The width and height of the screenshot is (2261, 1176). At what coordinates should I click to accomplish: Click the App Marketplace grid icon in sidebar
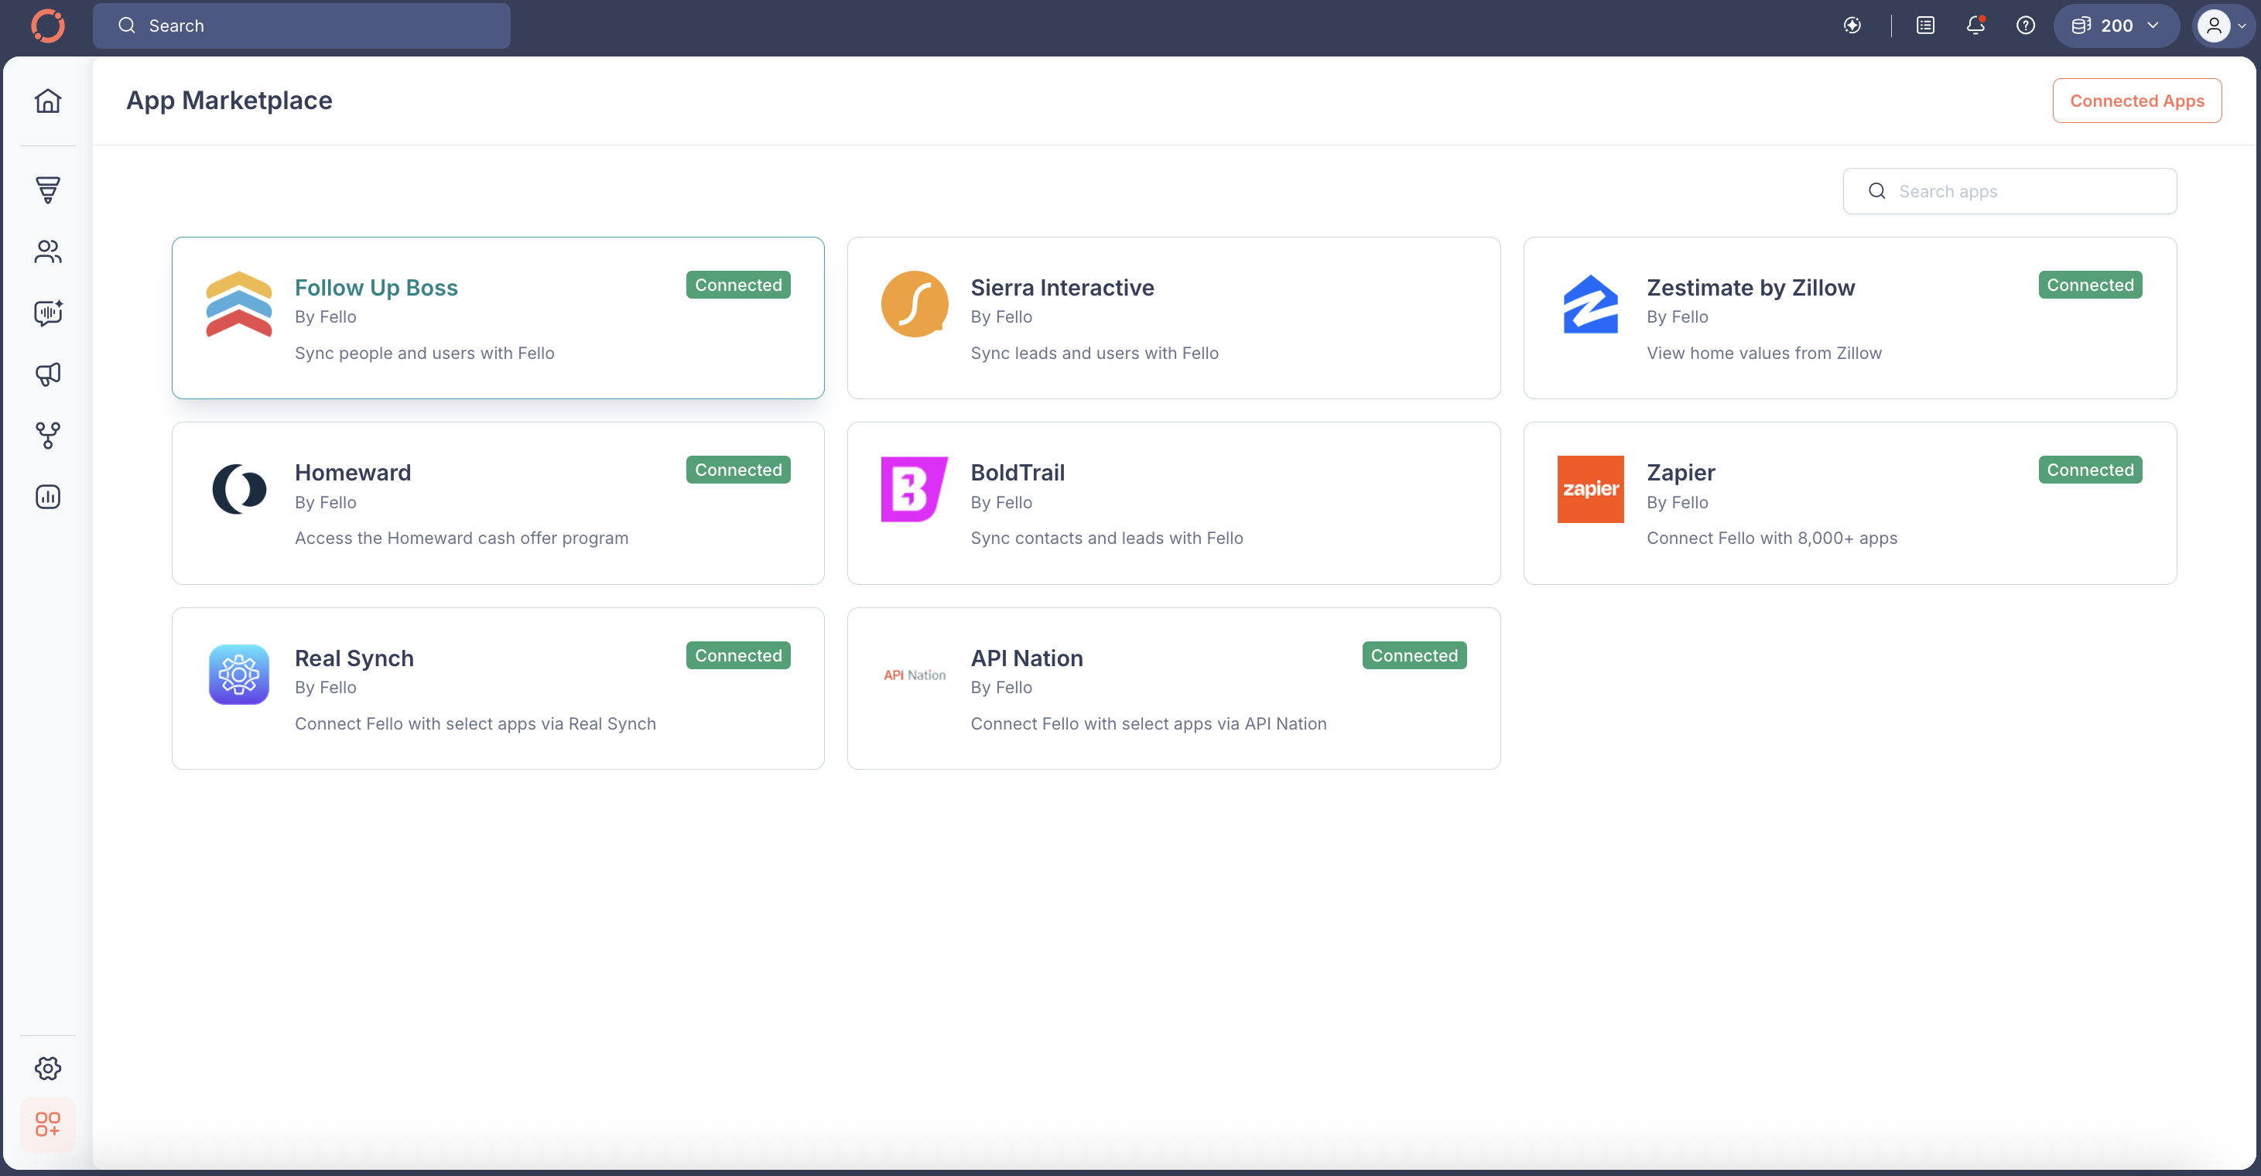pyautogui.click(x=48, y=1124)
